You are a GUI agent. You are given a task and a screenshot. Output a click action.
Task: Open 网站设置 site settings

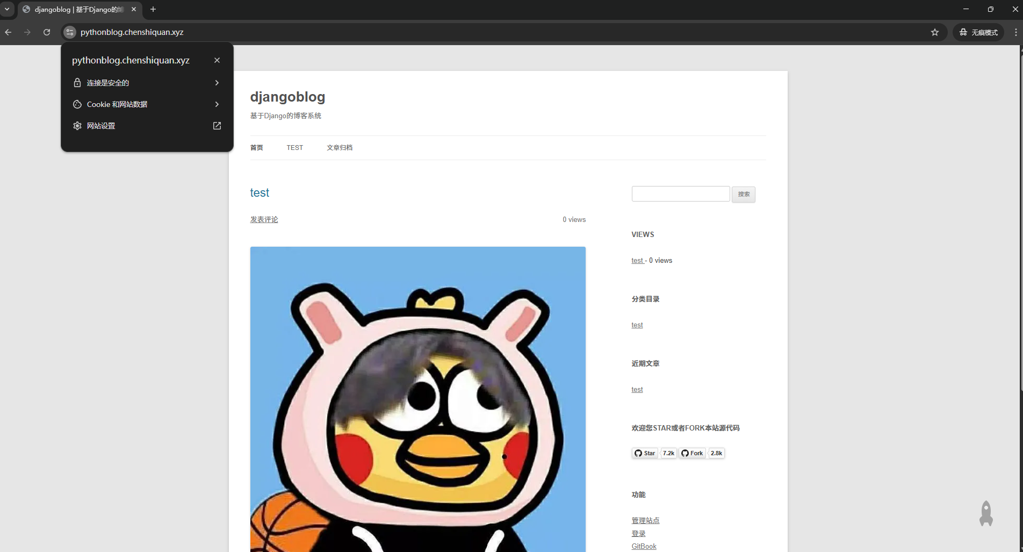pyautogui.click(x=147, y=126)
